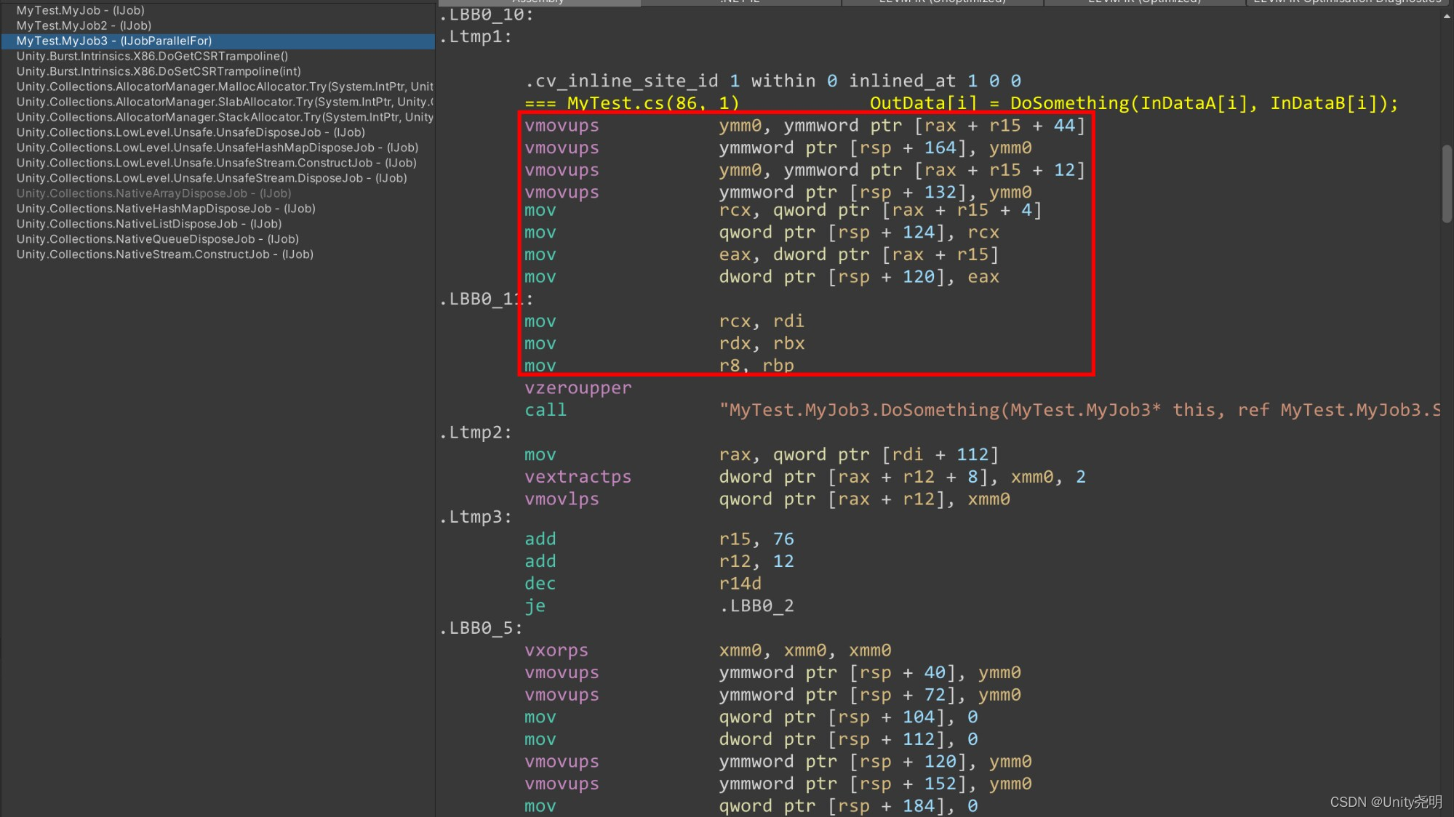Click the vzeroupper instruction
The width and height of the screenshot is (1454, 817).
578,388
